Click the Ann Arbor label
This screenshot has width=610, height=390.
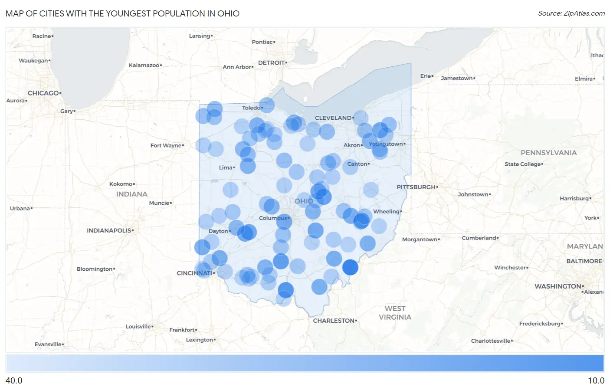(x=237, y=67)
